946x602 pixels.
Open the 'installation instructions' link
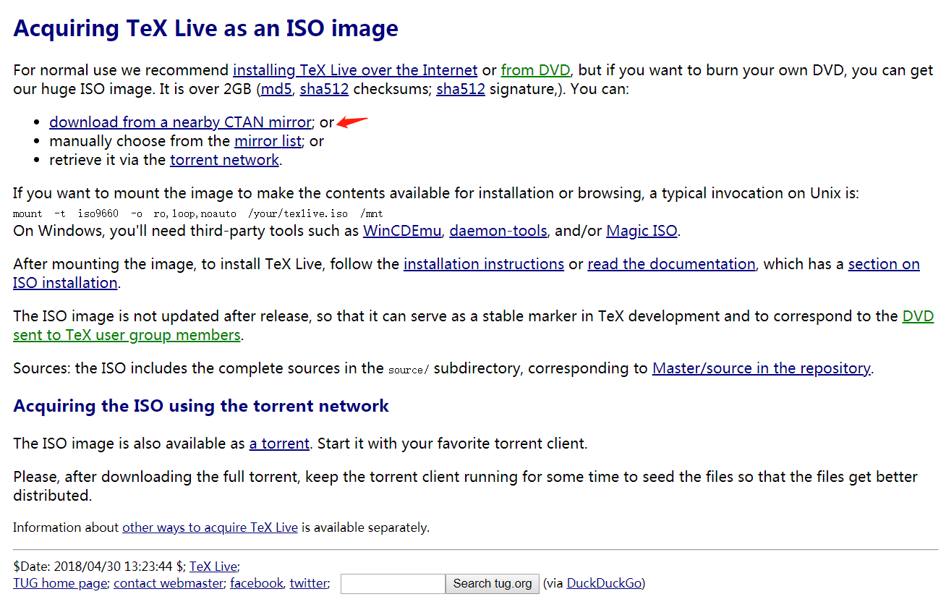click(484, 264)
